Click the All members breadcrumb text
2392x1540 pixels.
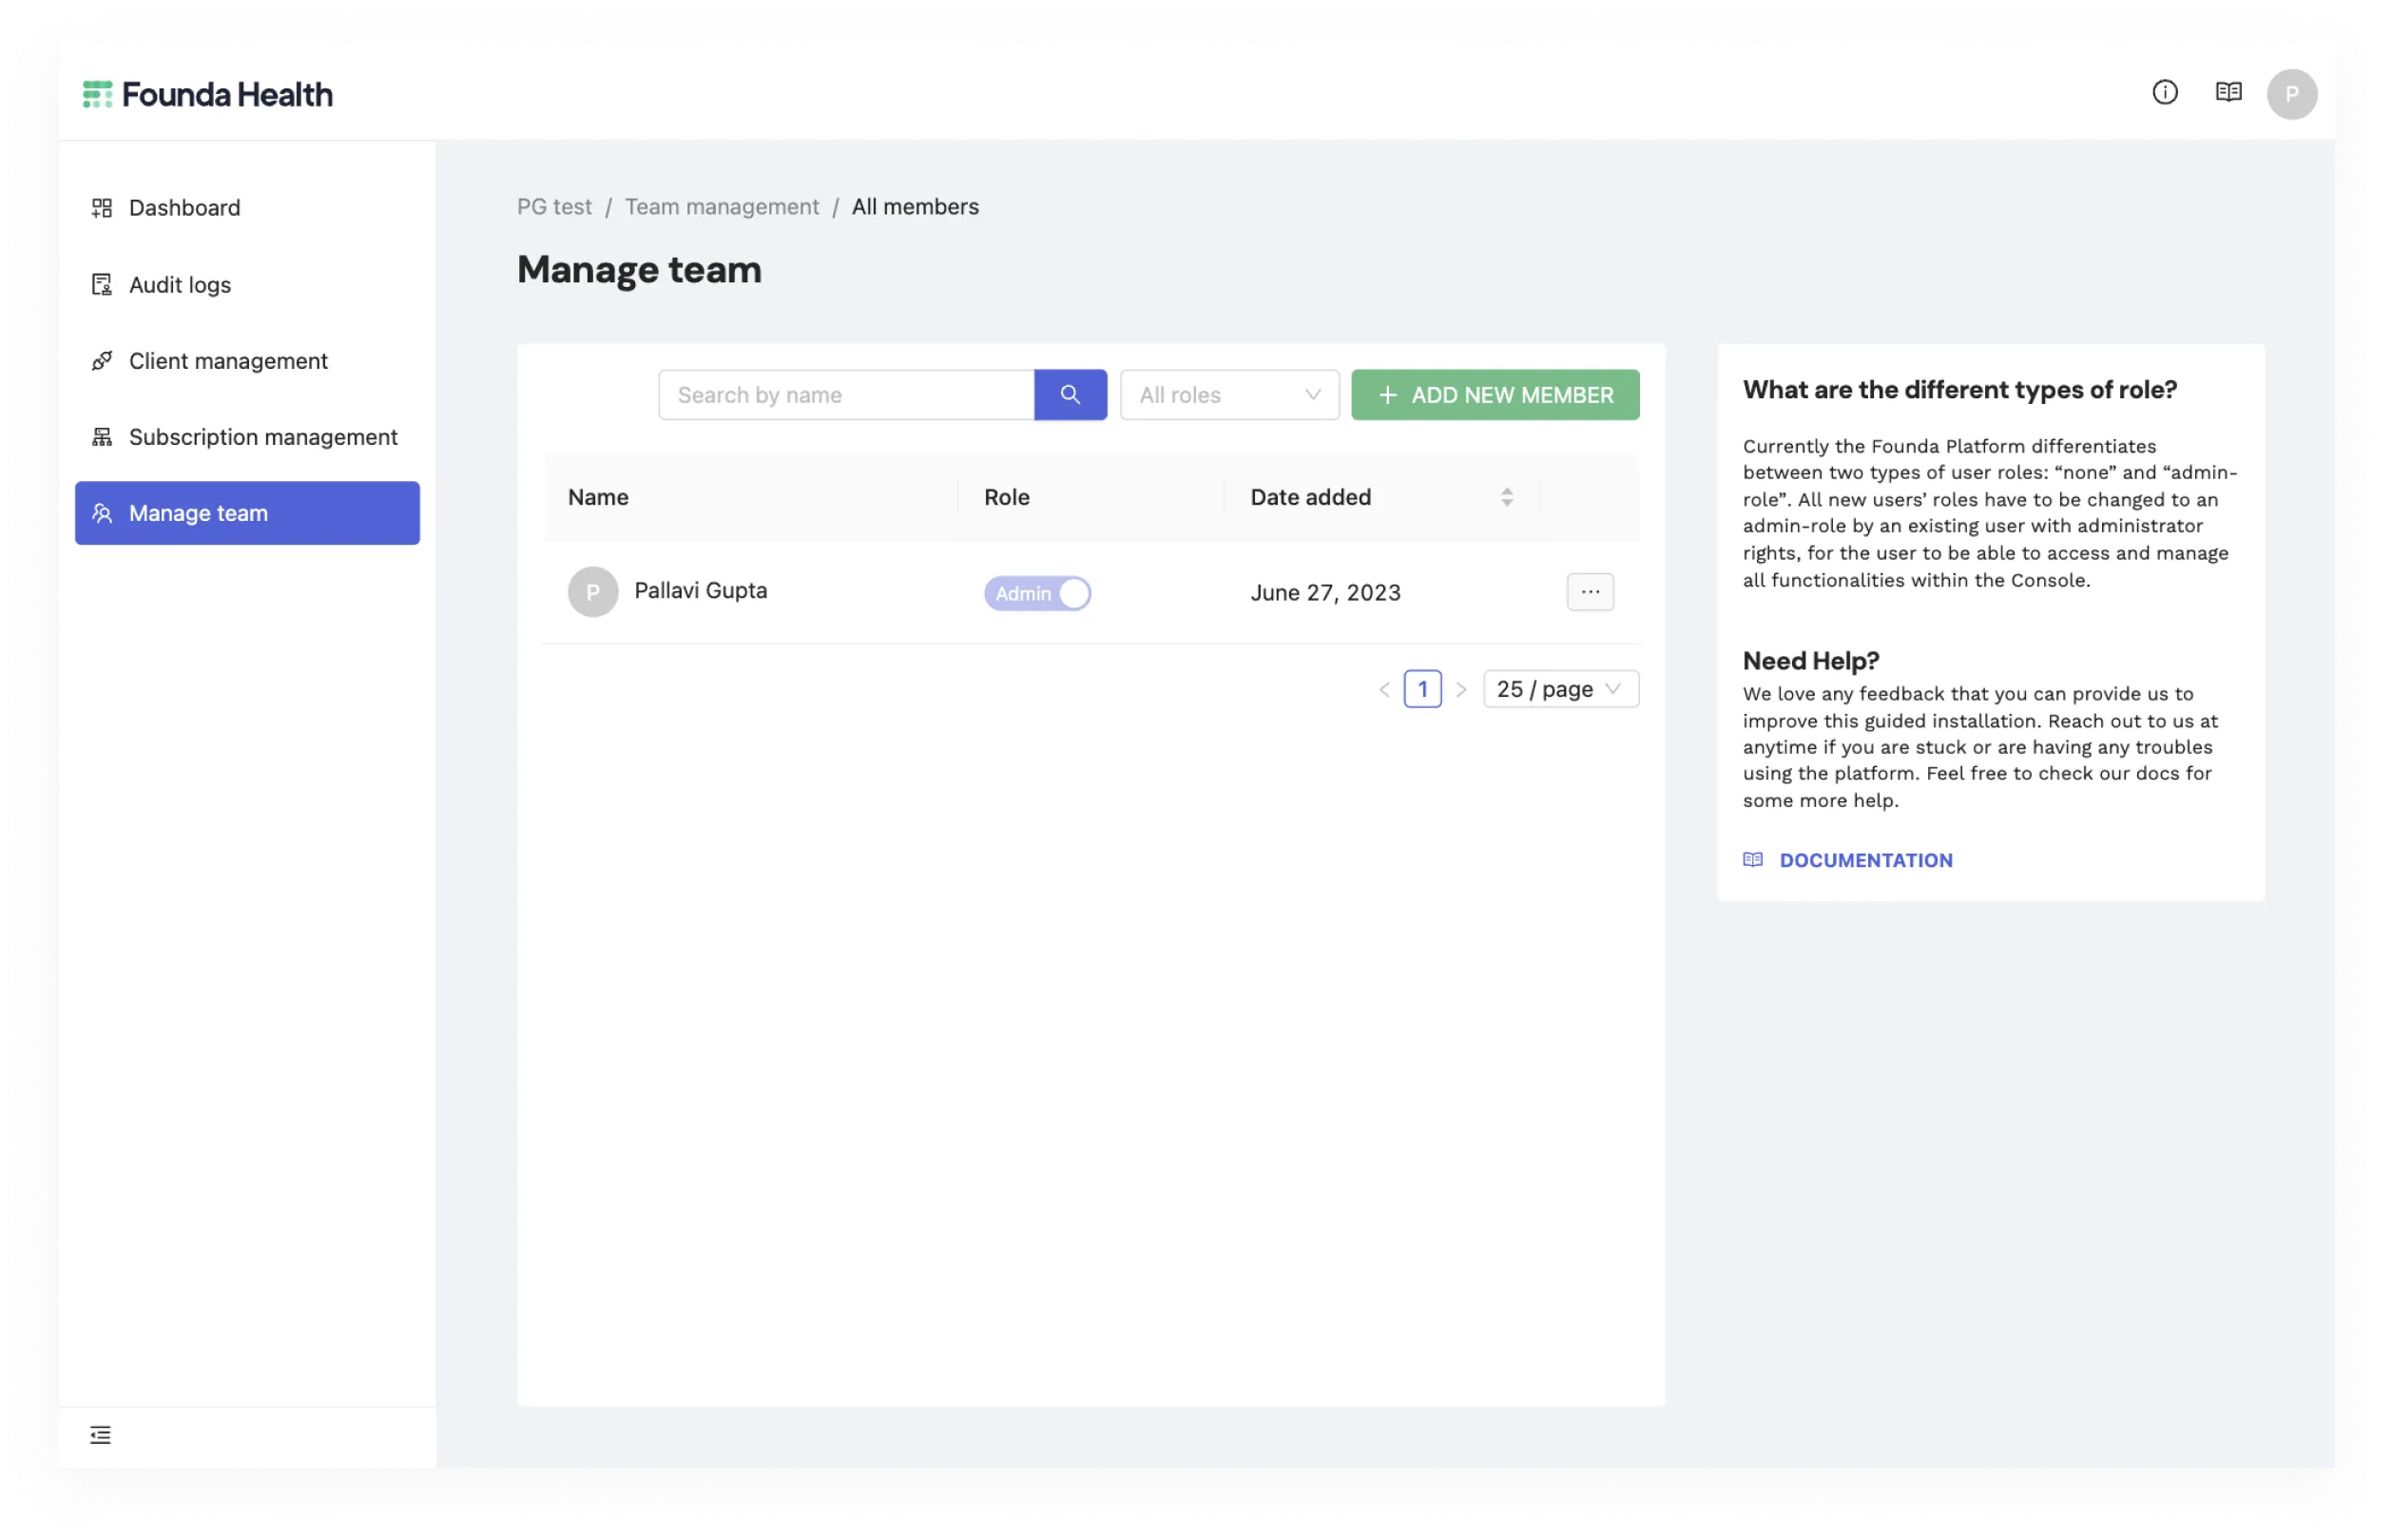point(915,206)
